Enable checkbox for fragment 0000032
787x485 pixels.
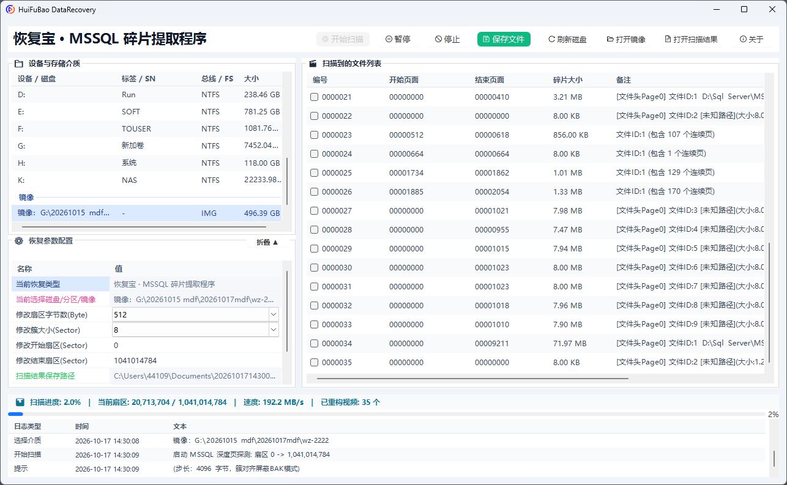(314, 306)
